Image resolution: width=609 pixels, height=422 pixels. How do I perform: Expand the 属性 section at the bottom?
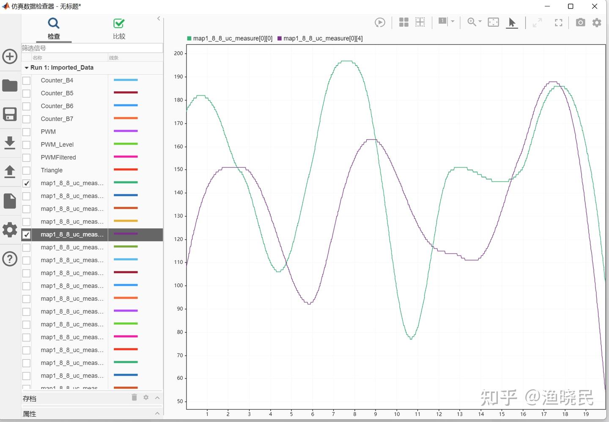tap(157, 414)
